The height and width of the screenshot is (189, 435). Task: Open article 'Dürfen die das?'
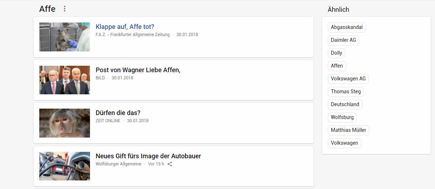pos(118,113)
